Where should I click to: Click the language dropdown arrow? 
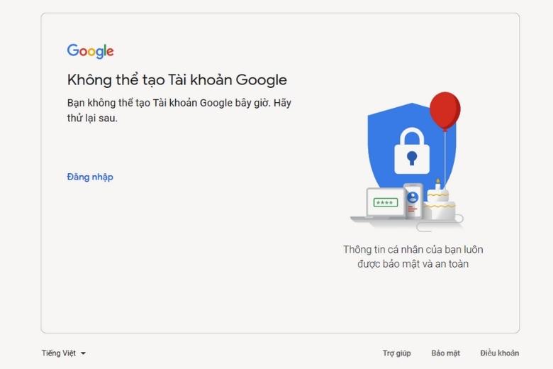[x=83, y=353]
